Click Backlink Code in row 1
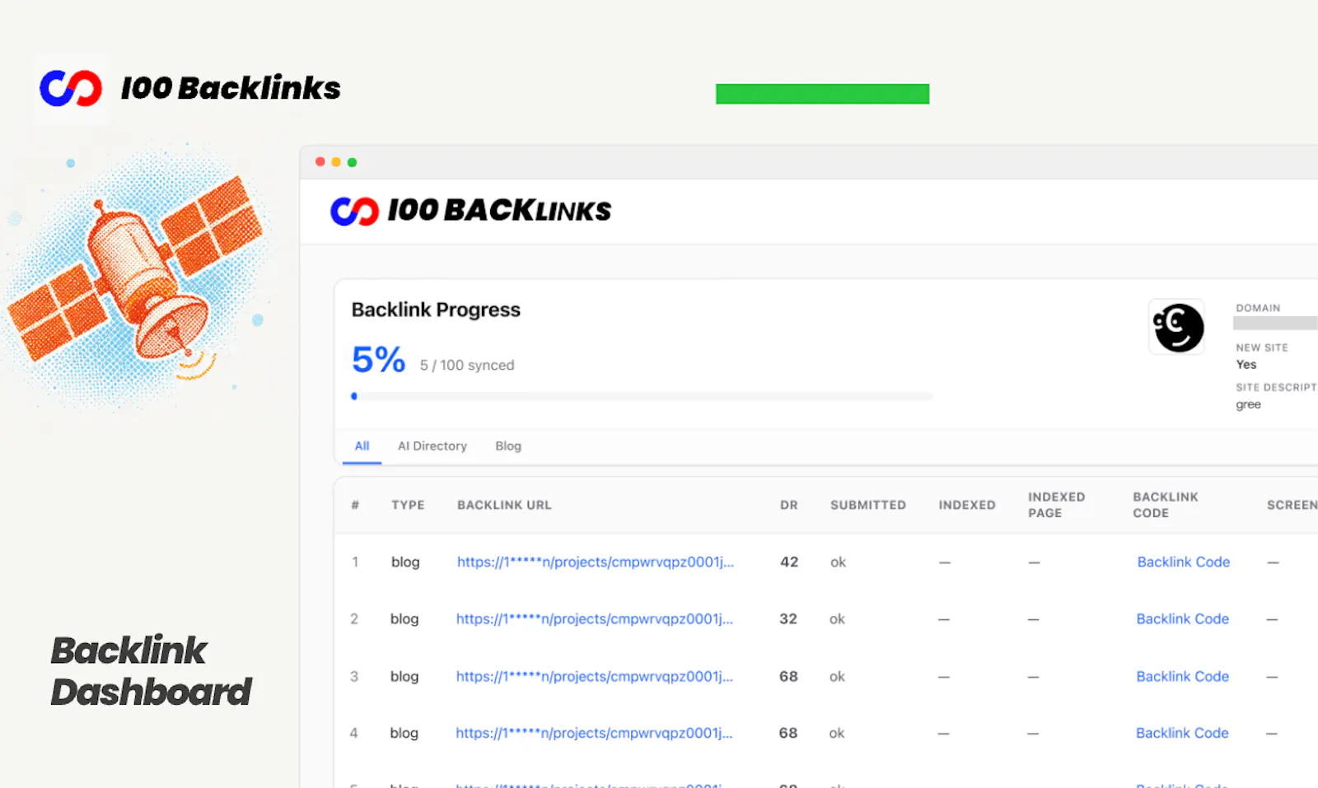Screen dimensions: 1318x788 coord(1184,562)
